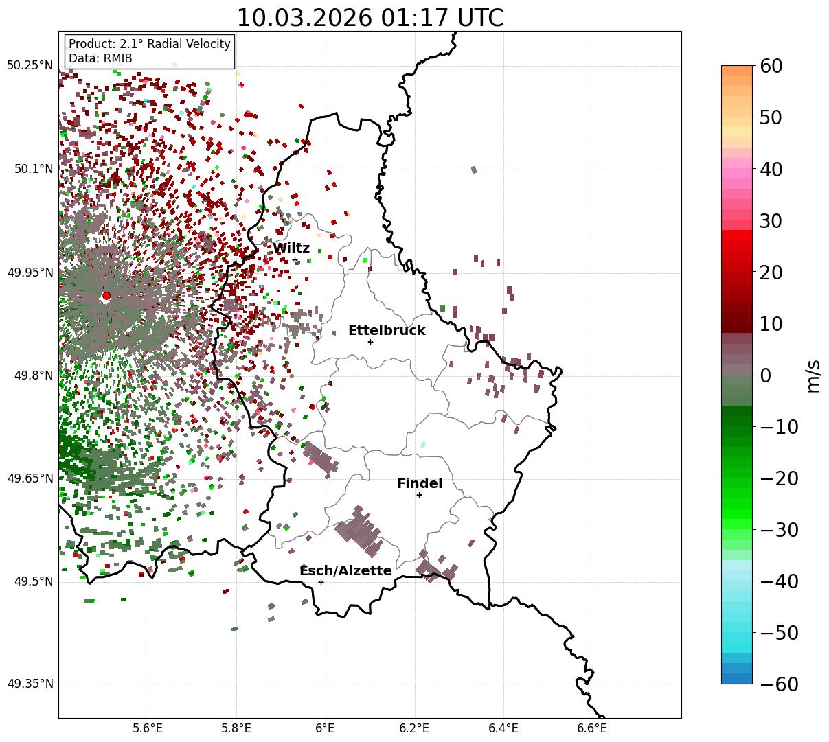Click the Wiltz station cross marker
Viewport: 829px width, 742px height.
(x=295, y=260)
